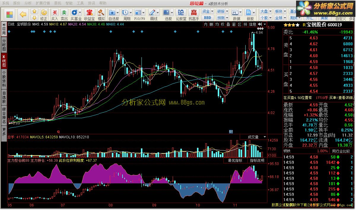Image resolution: width=356 pixels, height=210 pixels.
Task: Click the 宝钢股份 600019 stock title
Action: point(324,25)
